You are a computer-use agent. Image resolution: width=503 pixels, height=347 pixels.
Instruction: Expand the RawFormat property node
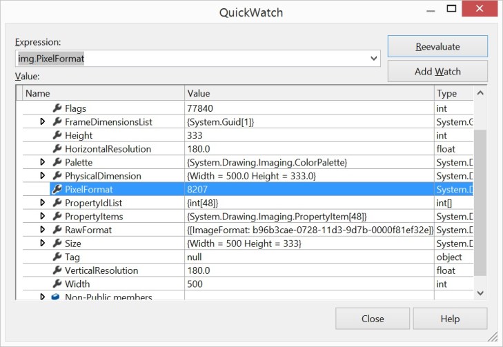click(43, 230)
